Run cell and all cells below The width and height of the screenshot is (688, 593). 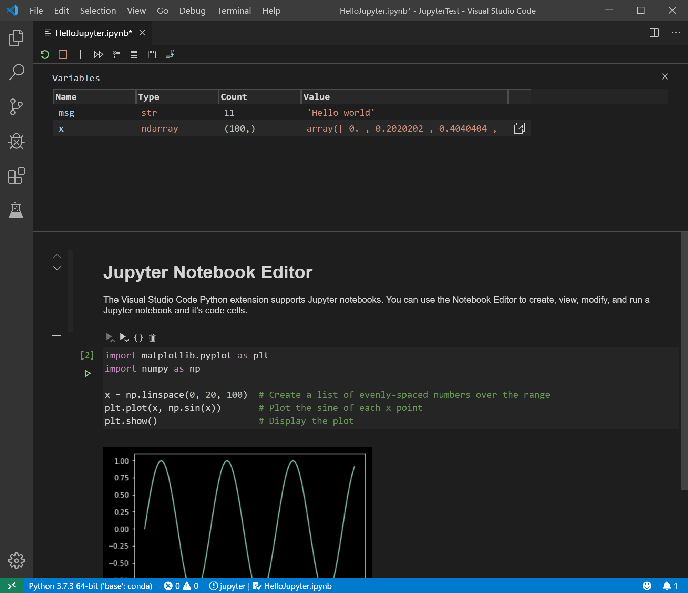124,337
